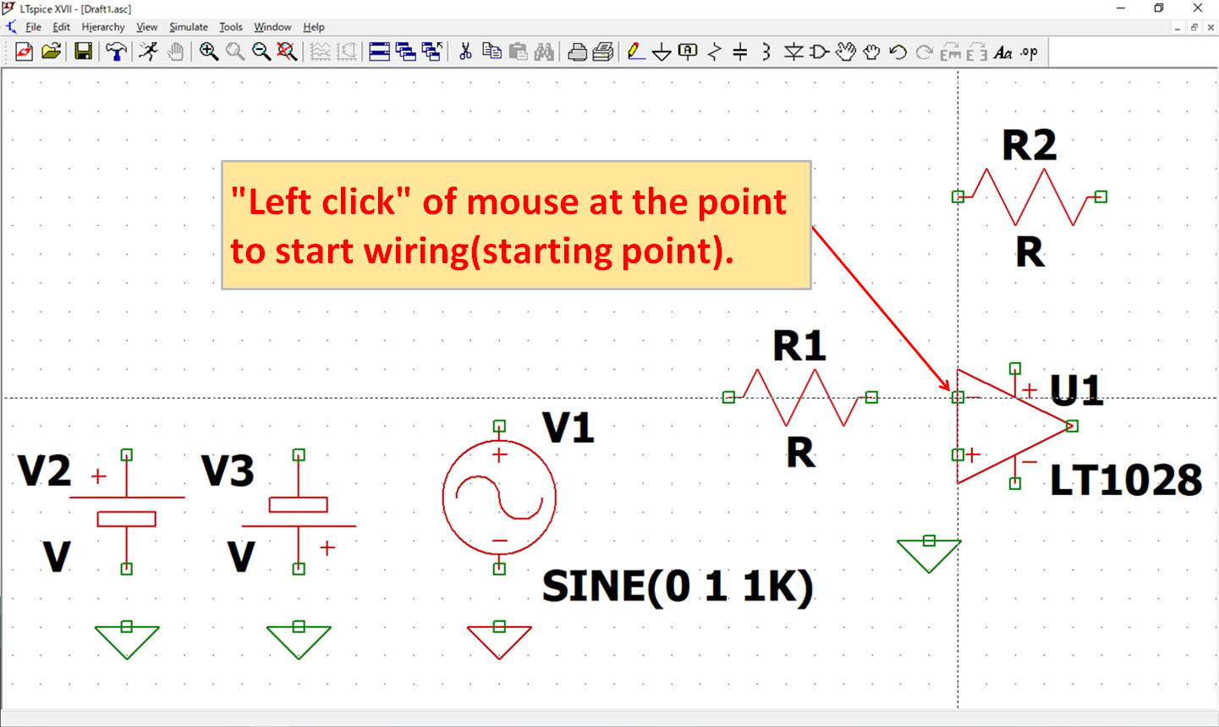The image size is (1219, 727).
Task: Open the Simulate menu
Action: [188, 26]
